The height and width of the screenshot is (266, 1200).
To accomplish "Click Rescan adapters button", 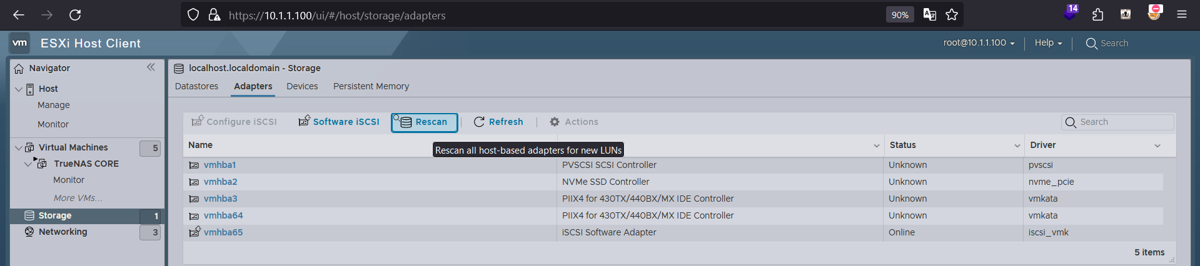I will [425, 122].
